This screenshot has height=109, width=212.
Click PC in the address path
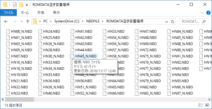click(x=45, y=21)
